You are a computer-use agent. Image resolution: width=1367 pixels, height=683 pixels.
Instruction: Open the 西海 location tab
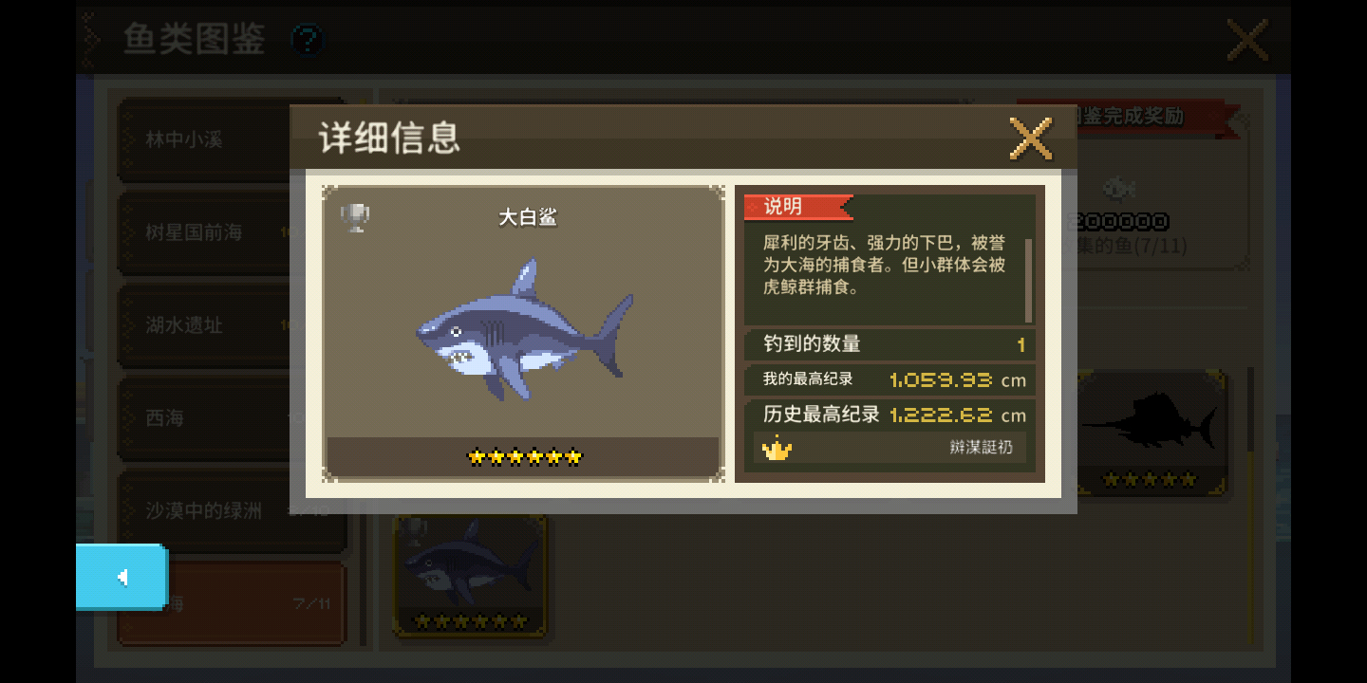204,418
